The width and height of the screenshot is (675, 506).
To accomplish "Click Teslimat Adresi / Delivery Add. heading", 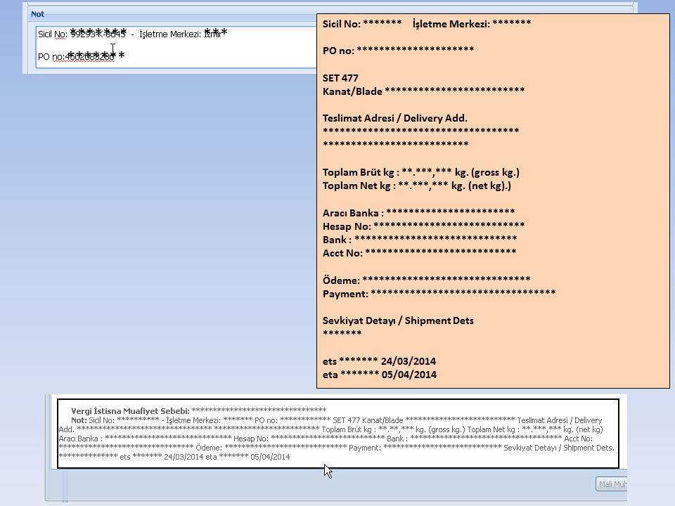I will (x=394, y=118).
